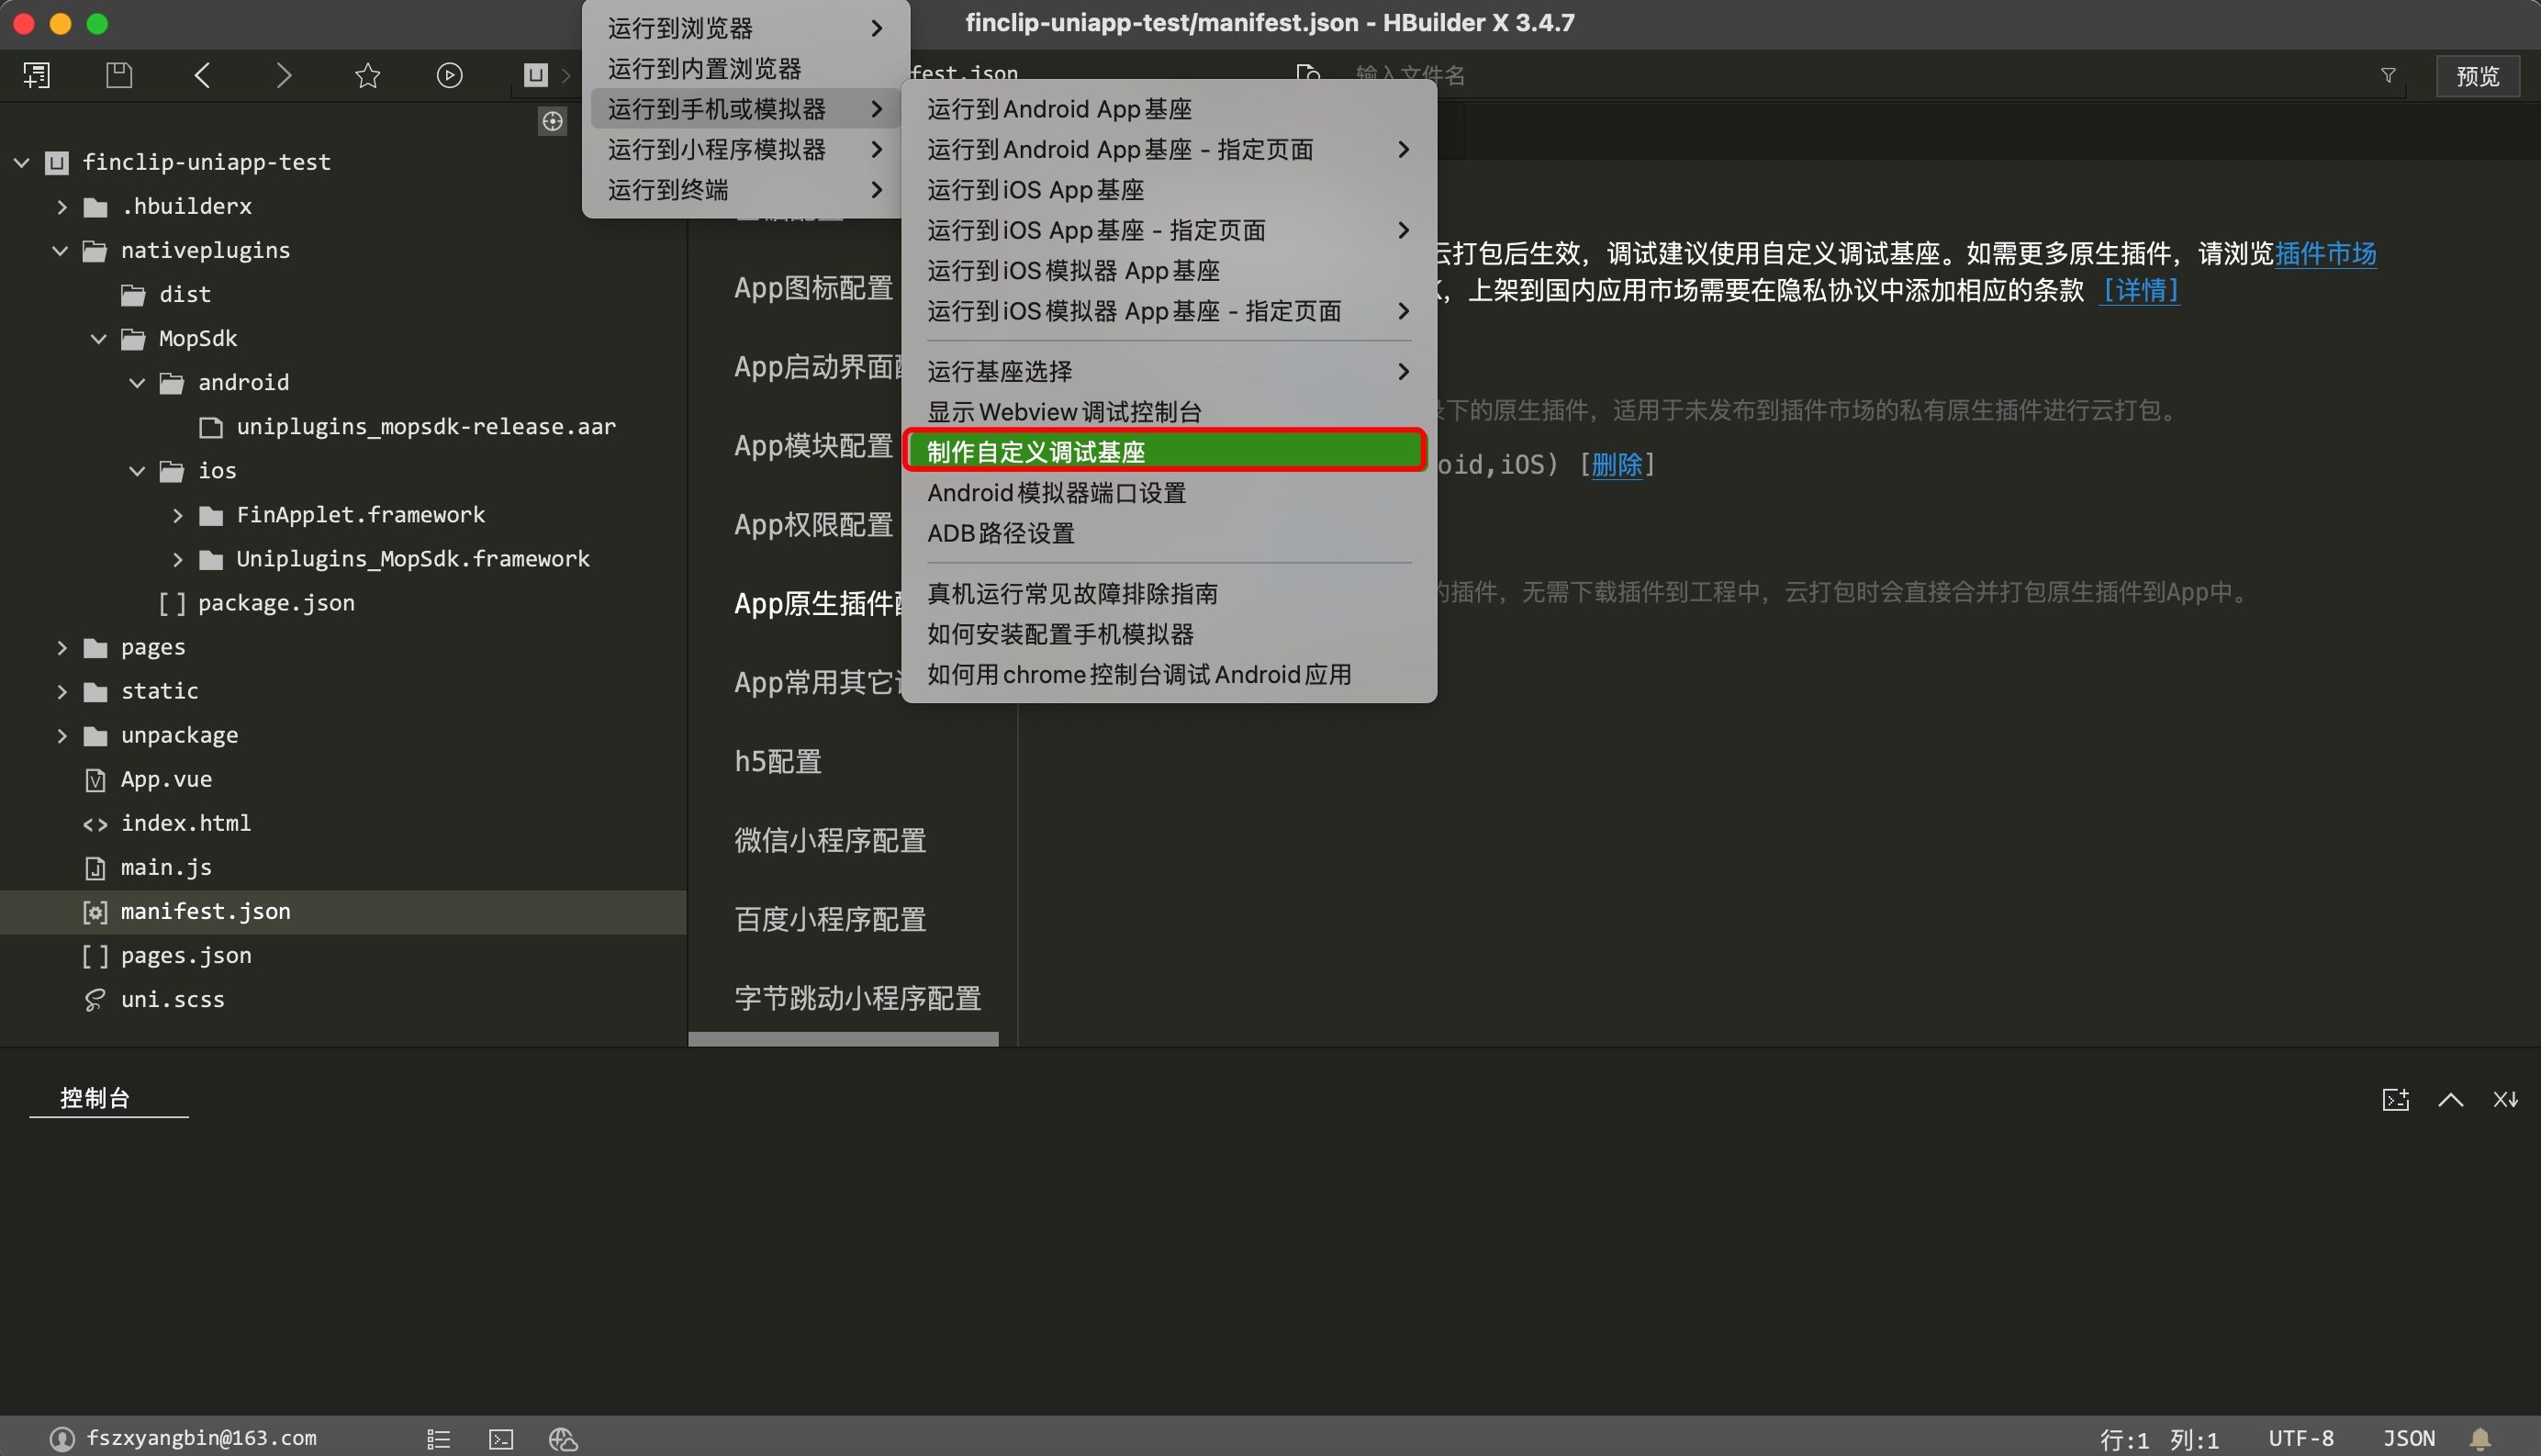
Task: Open the 插件市场 link
Action: click(x=2325, y=253)
